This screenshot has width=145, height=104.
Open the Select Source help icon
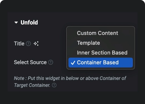click(51, 62)
